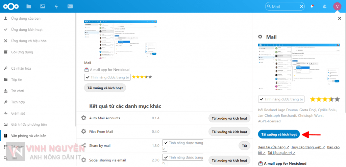Select Giải trí đa phương tiện category
The width and height of the screenshot is (346, 167).
pos(29,124)
